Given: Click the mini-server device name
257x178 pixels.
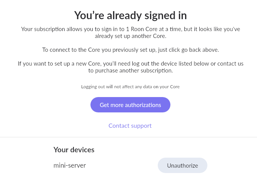Looking at the screenshot, I should (70, 165).
